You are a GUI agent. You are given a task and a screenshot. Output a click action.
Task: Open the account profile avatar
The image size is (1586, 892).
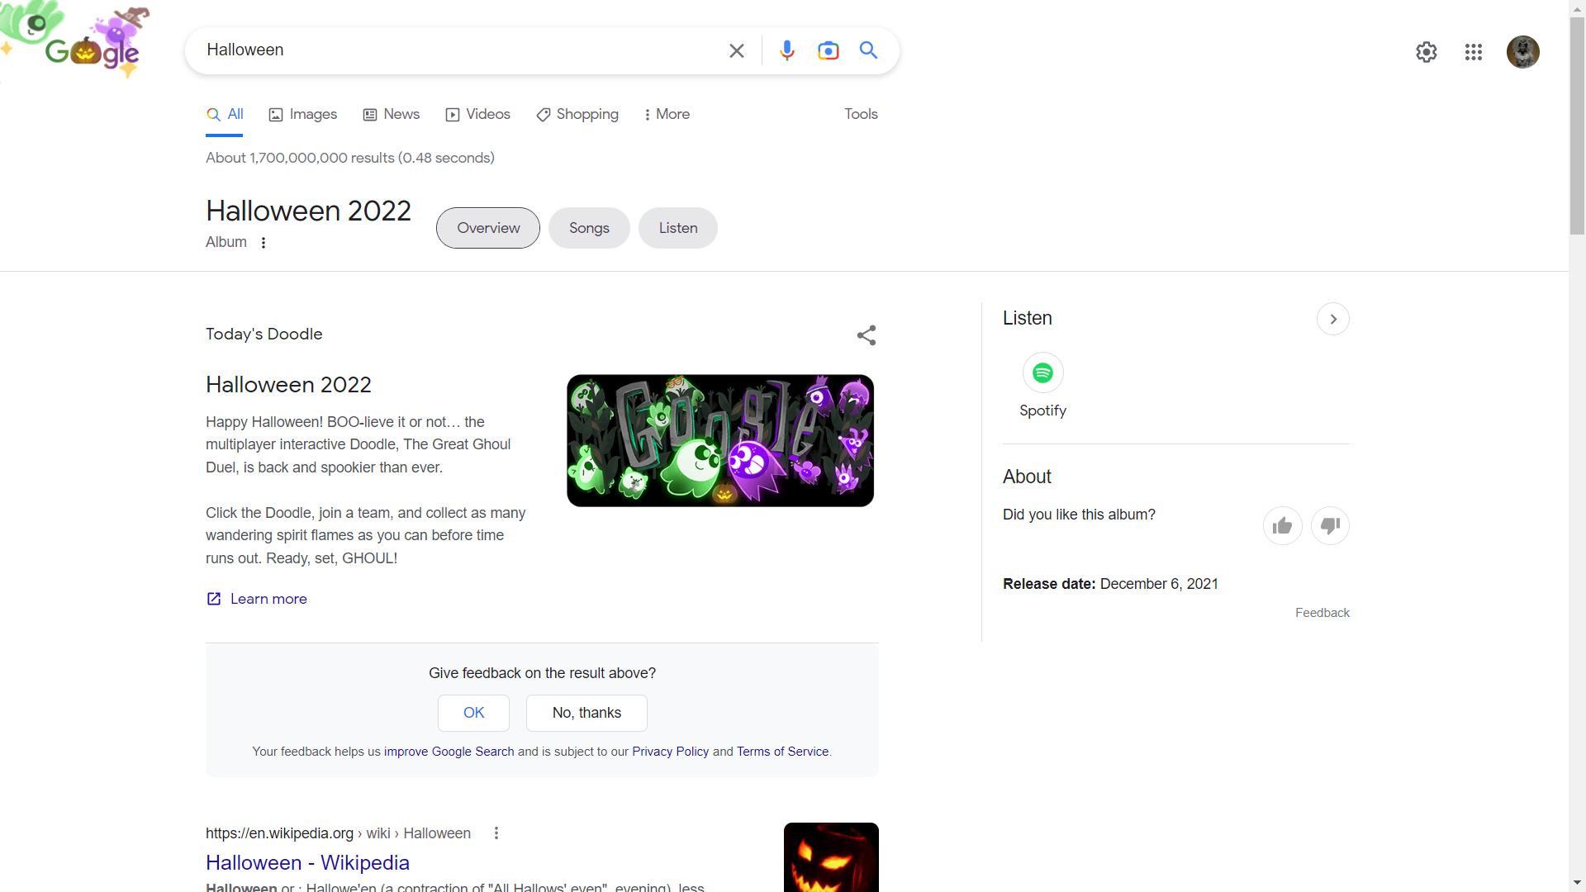[1523, 52]
